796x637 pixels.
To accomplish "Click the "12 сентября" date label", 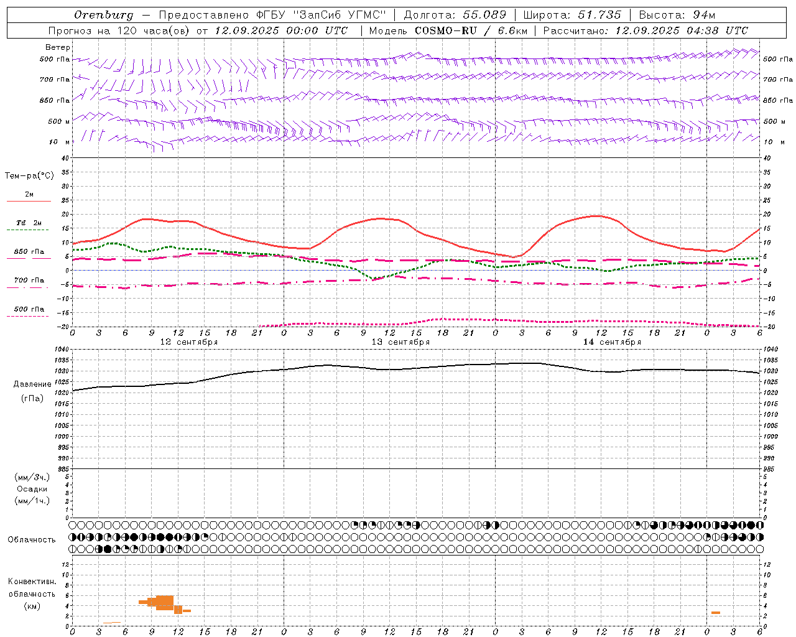I will (189, 342).
